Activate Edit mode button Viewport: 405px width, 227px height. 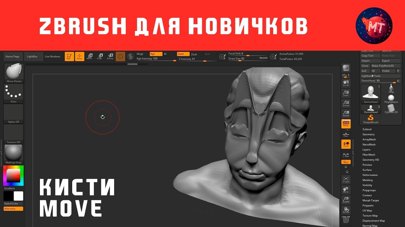coord(69,56)
